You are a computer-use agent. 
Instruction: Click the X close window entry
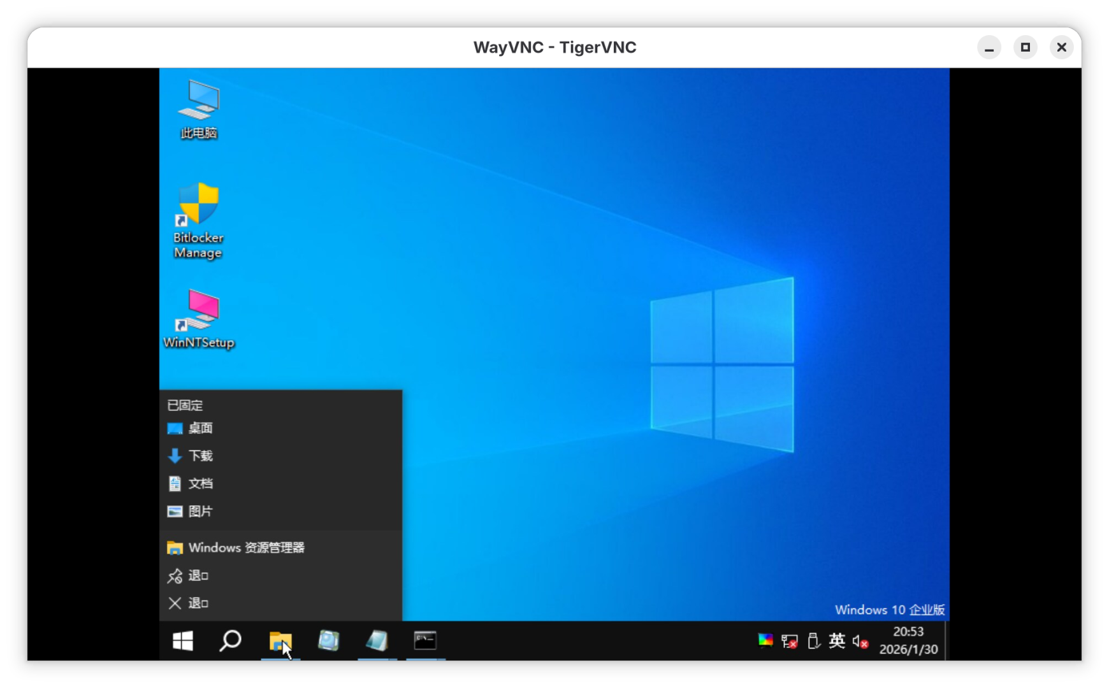[x=198, y=603]
